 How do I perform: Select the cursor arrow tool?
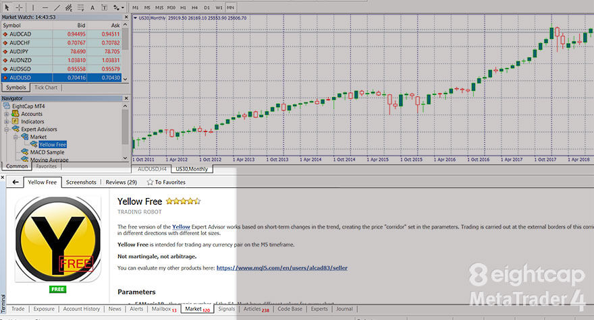(7, 7)
